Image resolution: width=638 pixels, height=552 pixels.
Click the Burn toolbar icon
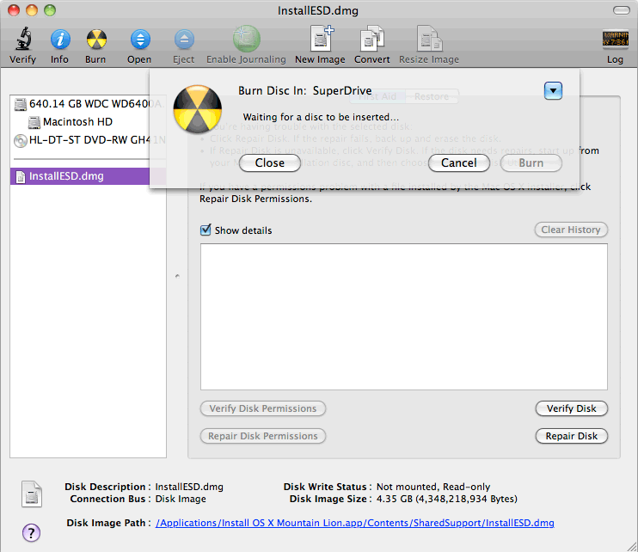coord(96,40)
